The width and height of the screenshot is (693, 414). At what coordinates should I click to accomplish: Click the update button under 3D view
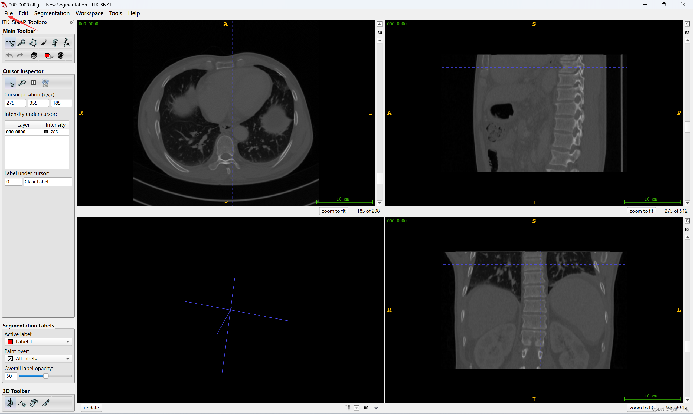tap(91, 408)
